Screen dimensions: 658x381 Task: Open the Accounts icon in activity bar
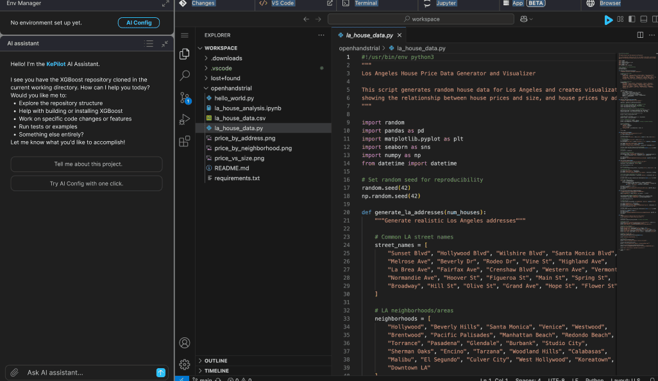pyautogui.click(x=184, y=343)
